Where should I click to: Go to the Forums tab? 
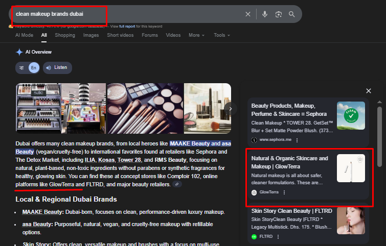[x=150, y=35]
